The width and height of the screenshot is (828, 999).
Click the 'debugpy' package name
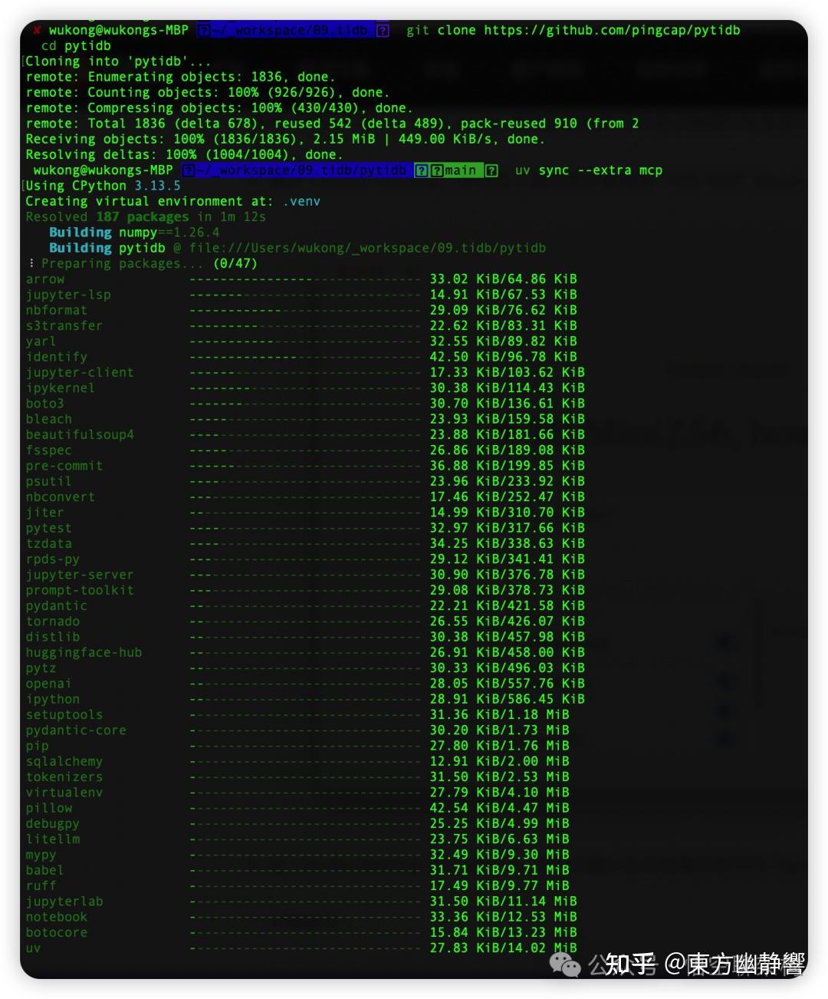click(x=52, y=823)
